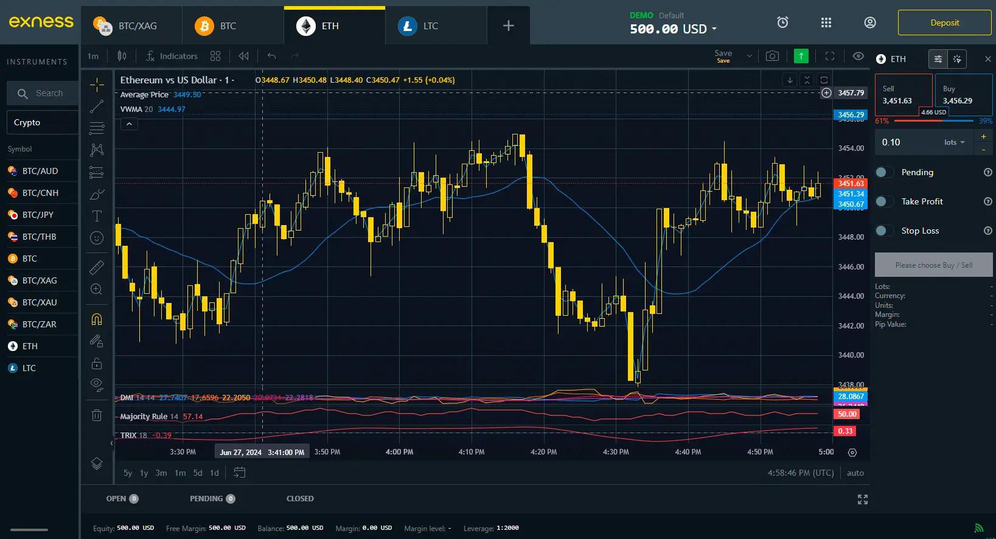
Task: Enable the Pending order toggle
Action: [x=883, y=172]
